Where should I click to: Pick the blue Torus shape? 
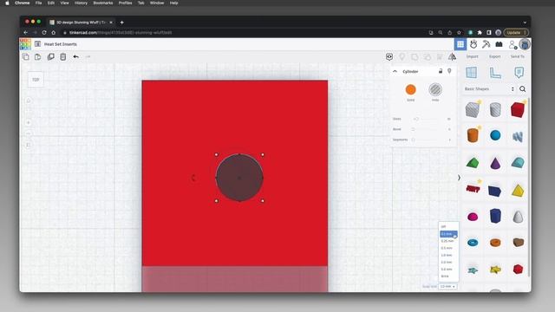click(x=473, y=243)
